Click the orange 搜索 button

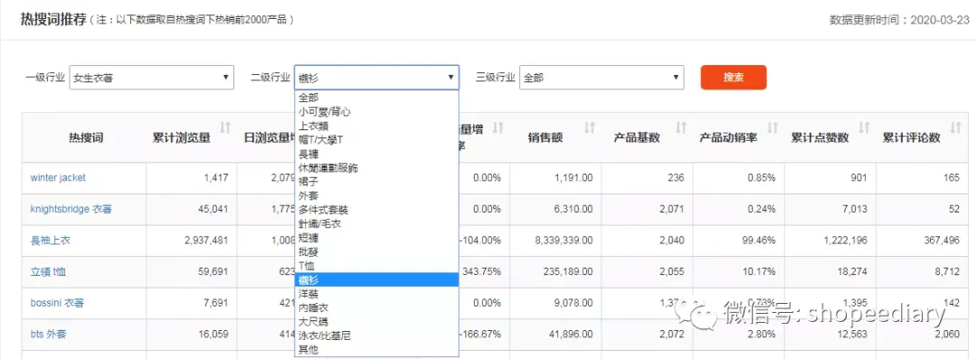[734, 77]
